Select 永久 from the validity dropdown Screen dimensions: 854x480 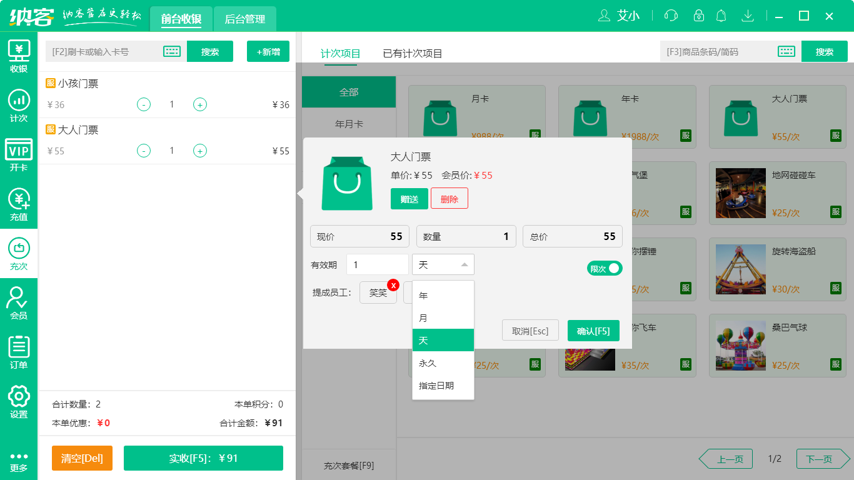443,362
